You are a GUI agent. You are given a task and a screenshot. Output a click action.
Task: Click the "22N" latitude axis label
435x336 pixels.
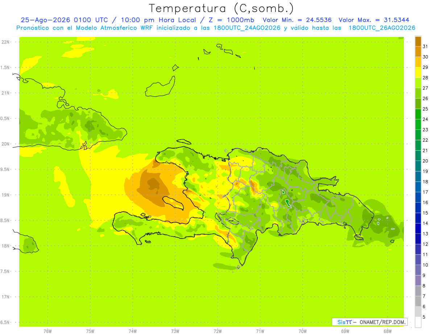6,42
